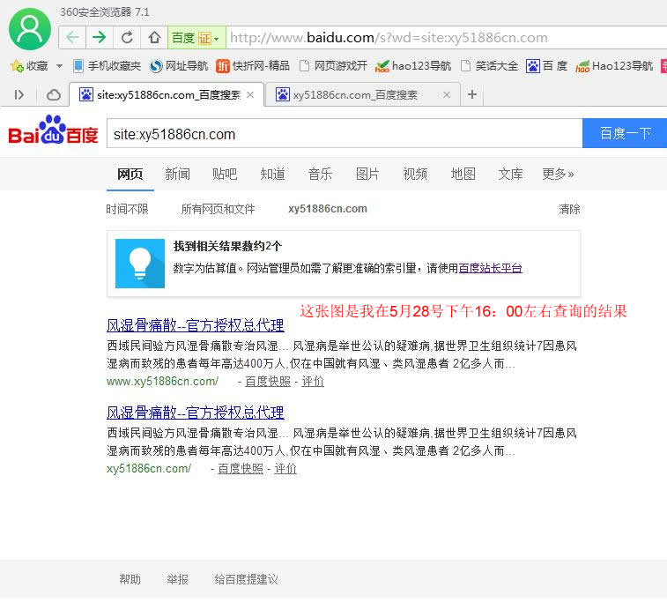This screenshot has width=667, height=610.
Task: Click the green forward arrow button
Action: pyautogui.click(x=99, y=37)
